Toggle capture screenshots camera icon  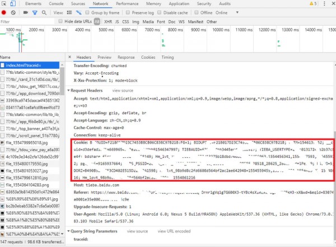[x=25, y=12]
